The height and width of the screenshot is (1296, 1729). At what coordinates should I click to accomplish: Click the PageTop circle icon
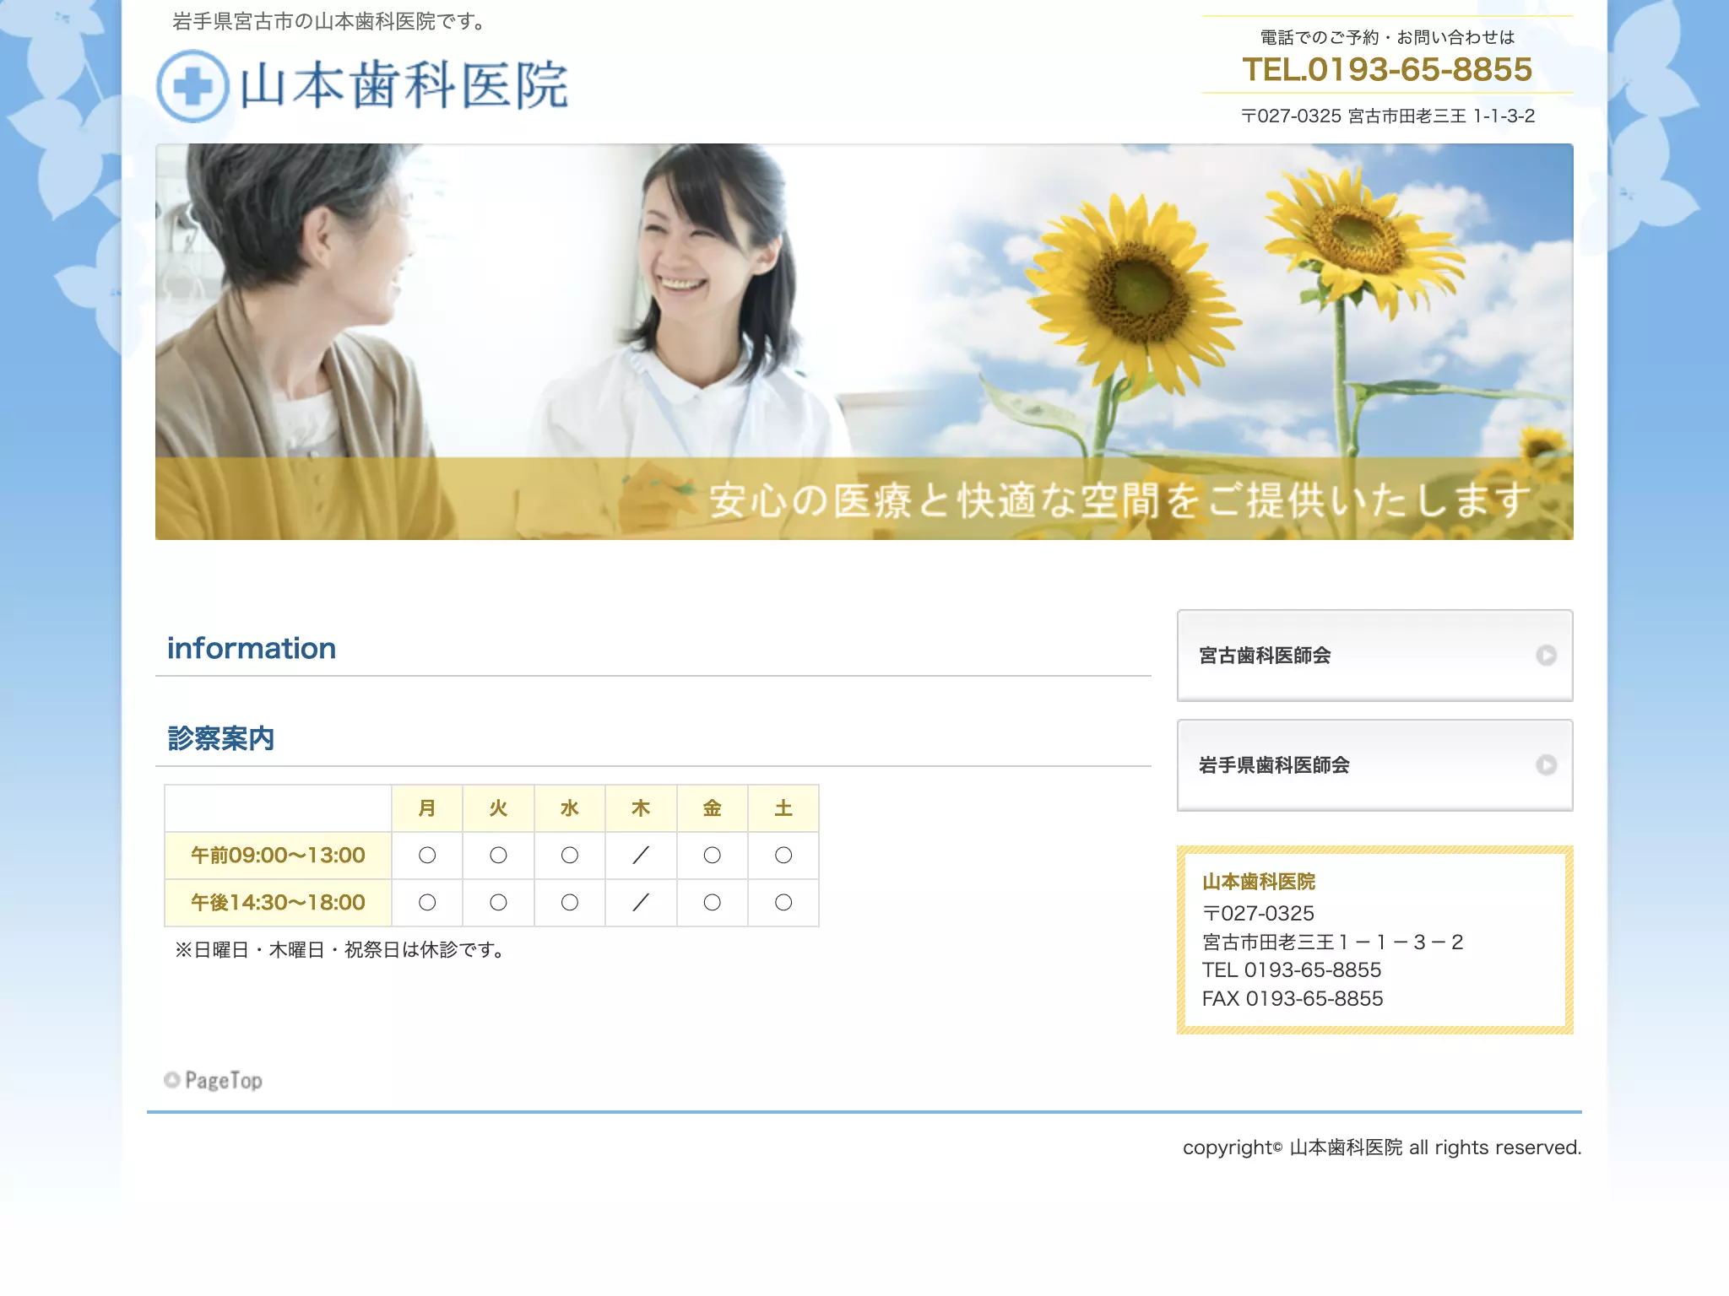point(171,1080)
